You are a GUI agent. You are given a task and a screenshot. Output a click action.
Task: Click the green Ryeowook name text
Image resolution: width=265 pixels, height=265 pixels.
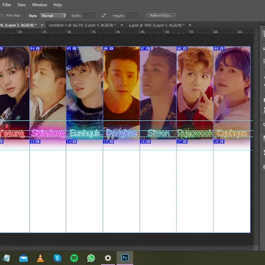(x=195, y=133)
